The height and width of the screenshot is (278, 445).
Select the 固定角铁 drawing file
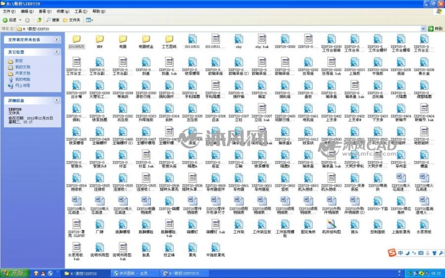click(308, 227)
